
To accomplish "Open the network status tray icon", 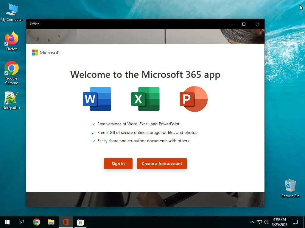I will [259, 222].
